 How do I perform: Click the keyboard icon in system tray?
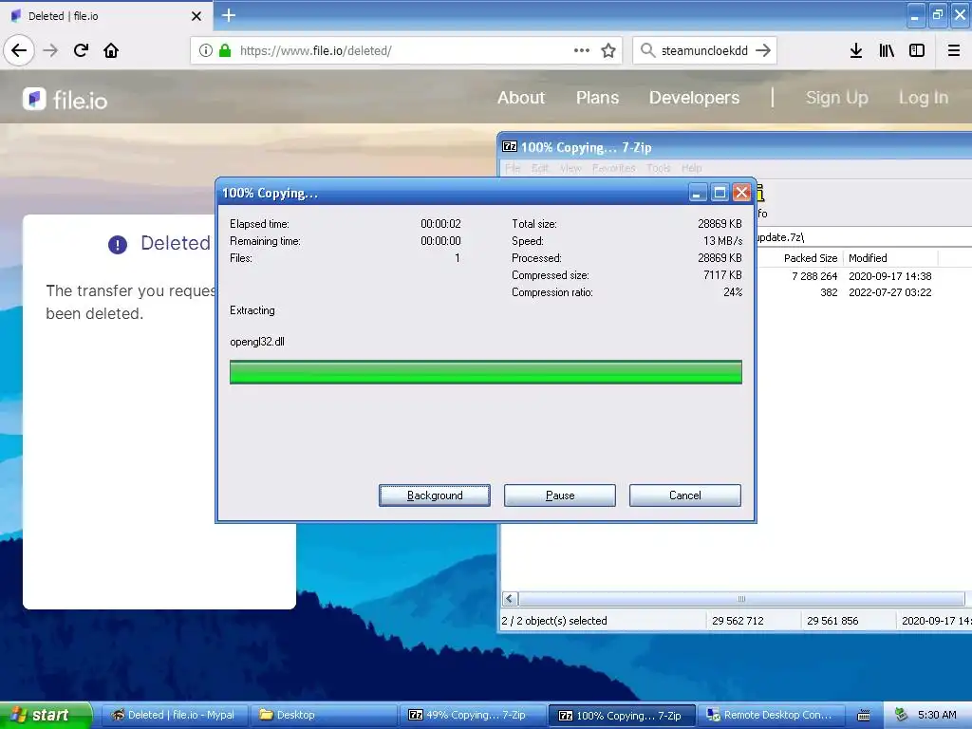(864, 716)
